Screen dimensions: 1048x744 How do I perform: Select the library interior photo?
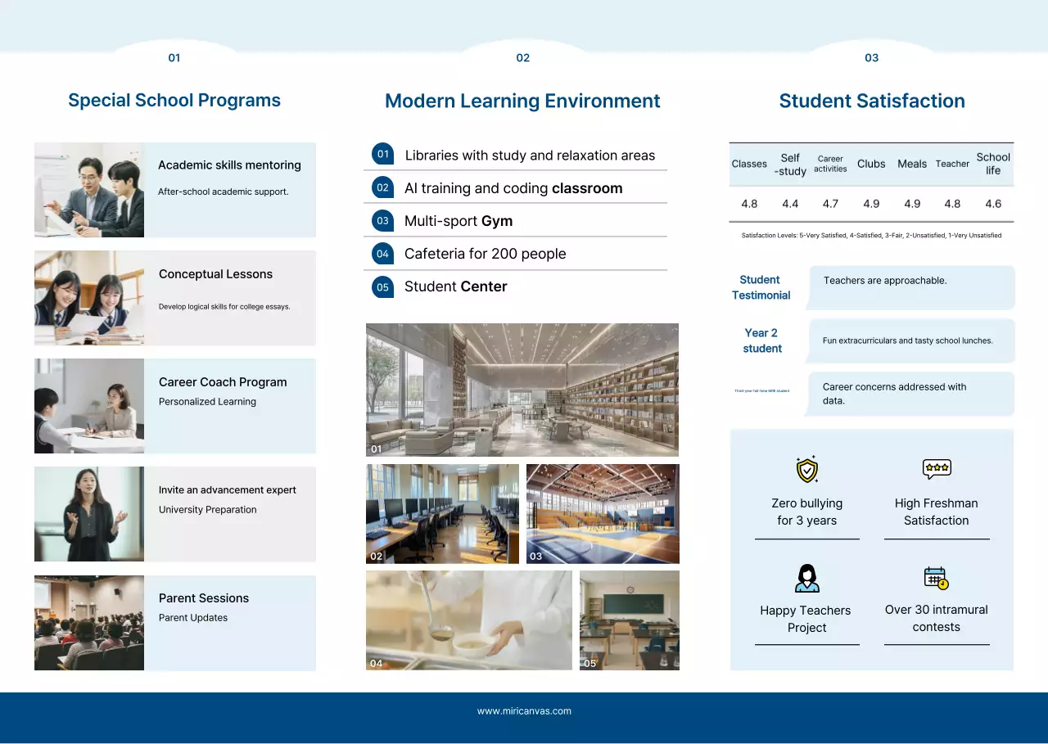pyautogui.click(x=522, y=390)
